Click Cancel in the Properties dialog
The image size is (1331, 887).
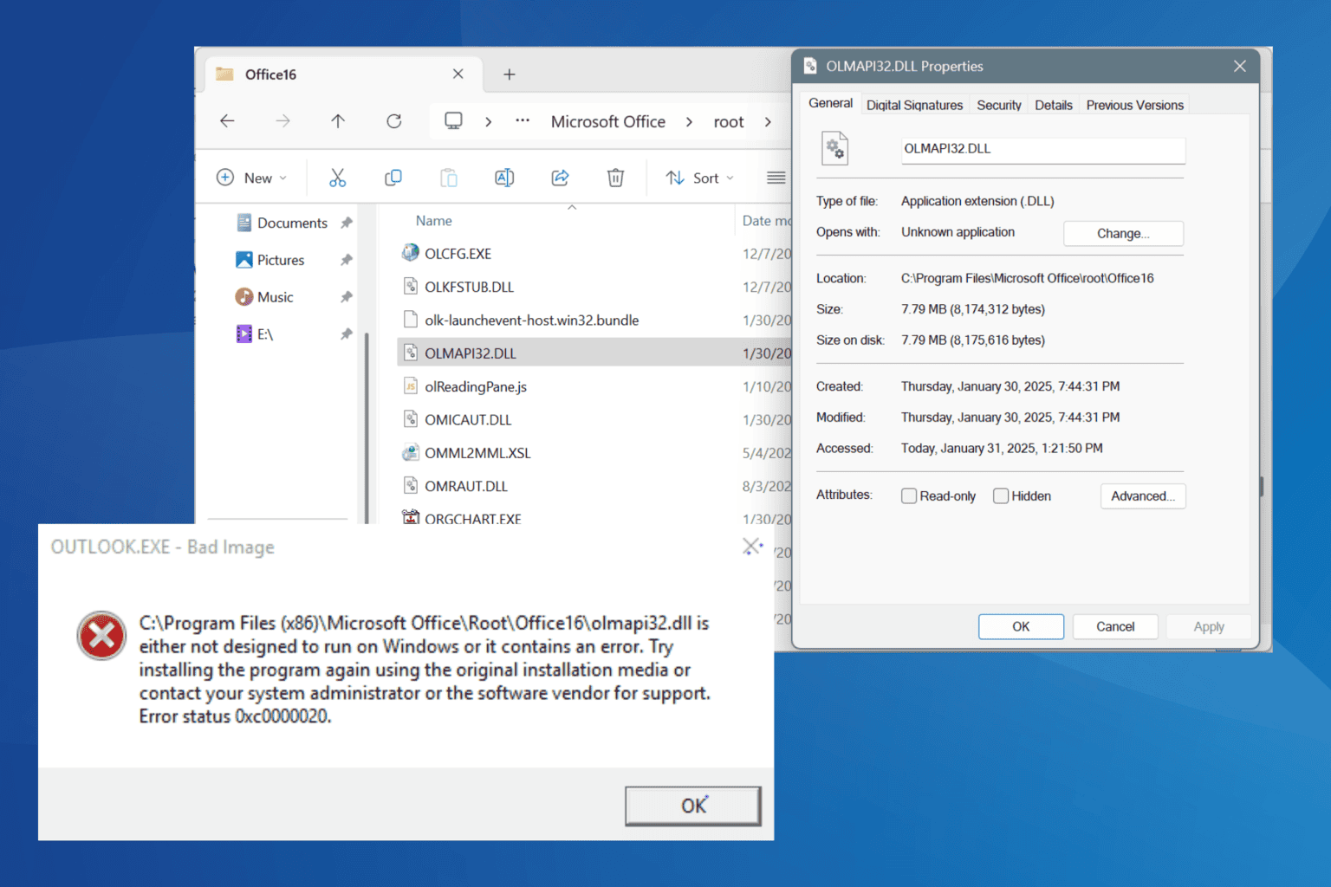1115,626
